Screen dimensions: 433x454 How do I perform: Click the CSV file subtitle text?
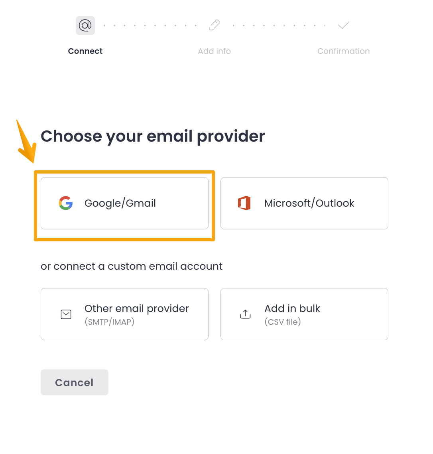(283, 322)
